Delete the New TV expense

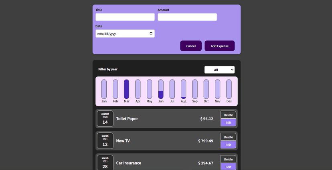tap(228, 137)
